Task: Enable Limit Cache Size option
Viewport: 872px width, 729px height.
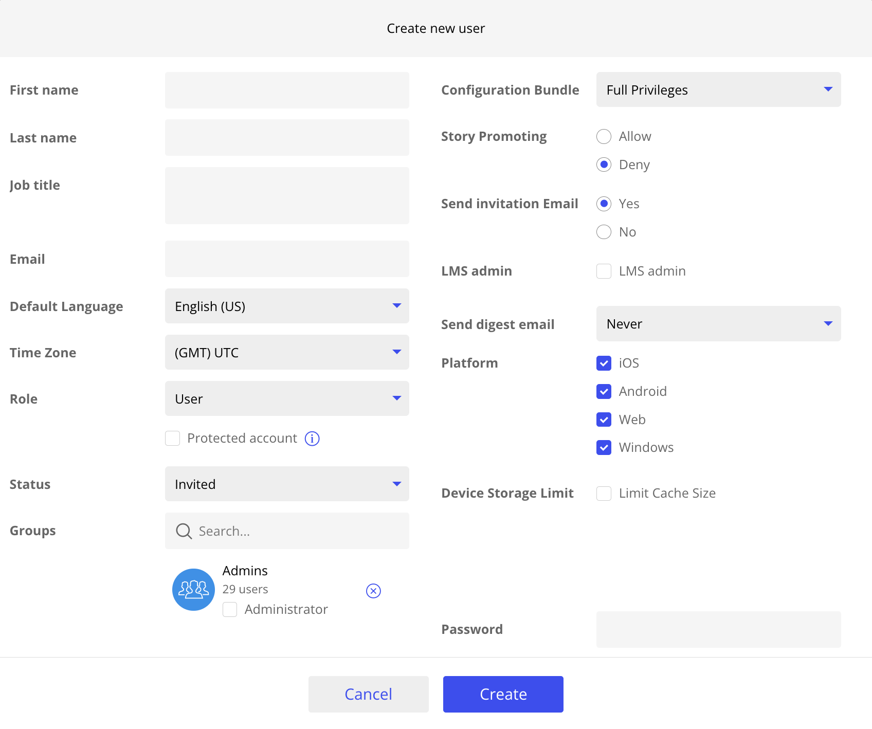Action: pyautogui.click(x=604, y=494)
